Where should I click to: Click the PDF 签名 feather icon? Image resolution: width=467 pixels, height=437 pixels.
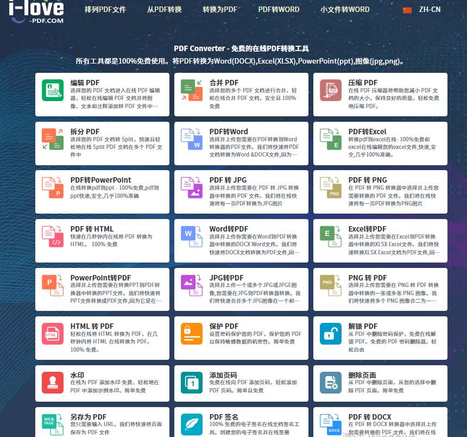pyautogui.click(x=192, y=424)
